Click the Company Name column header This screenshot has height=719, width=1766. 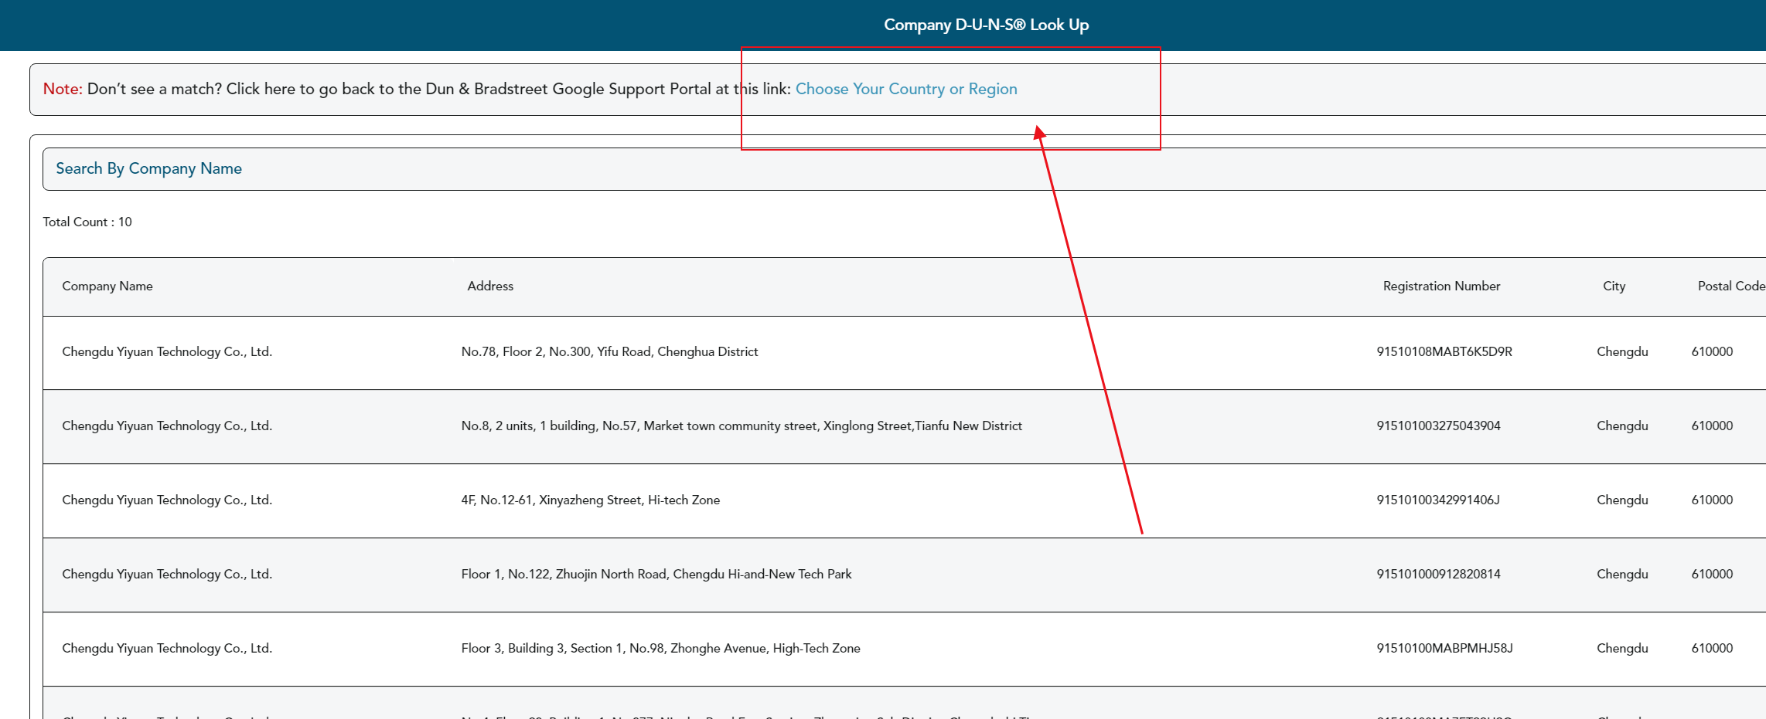coord(107,286)
